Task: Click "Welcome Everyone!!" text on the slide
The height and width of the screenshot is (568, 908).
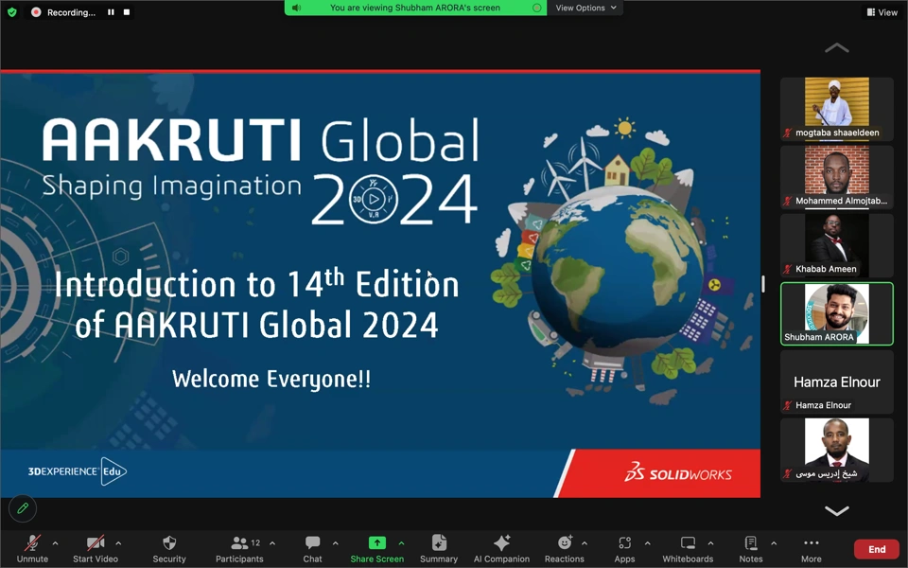Action: click(x=271, y=379)
